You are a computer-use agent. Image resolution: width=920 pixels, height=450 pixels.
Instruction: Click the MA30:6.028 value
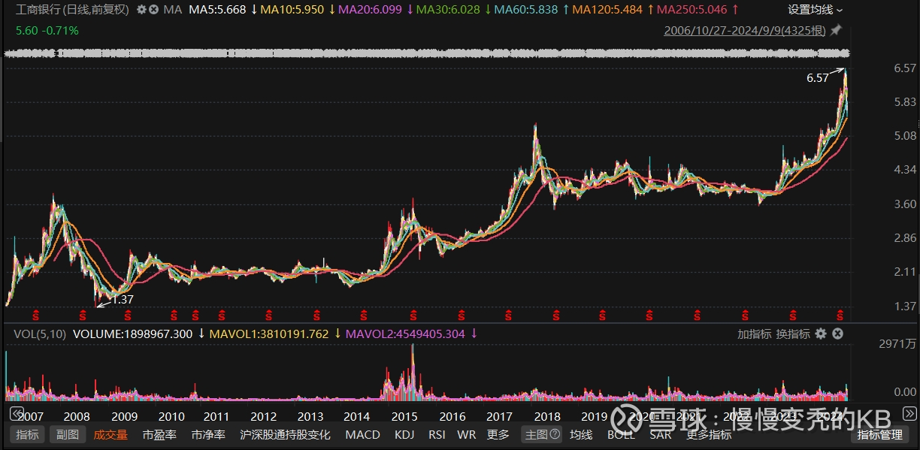pyautogui.click(x=449, y=10)
